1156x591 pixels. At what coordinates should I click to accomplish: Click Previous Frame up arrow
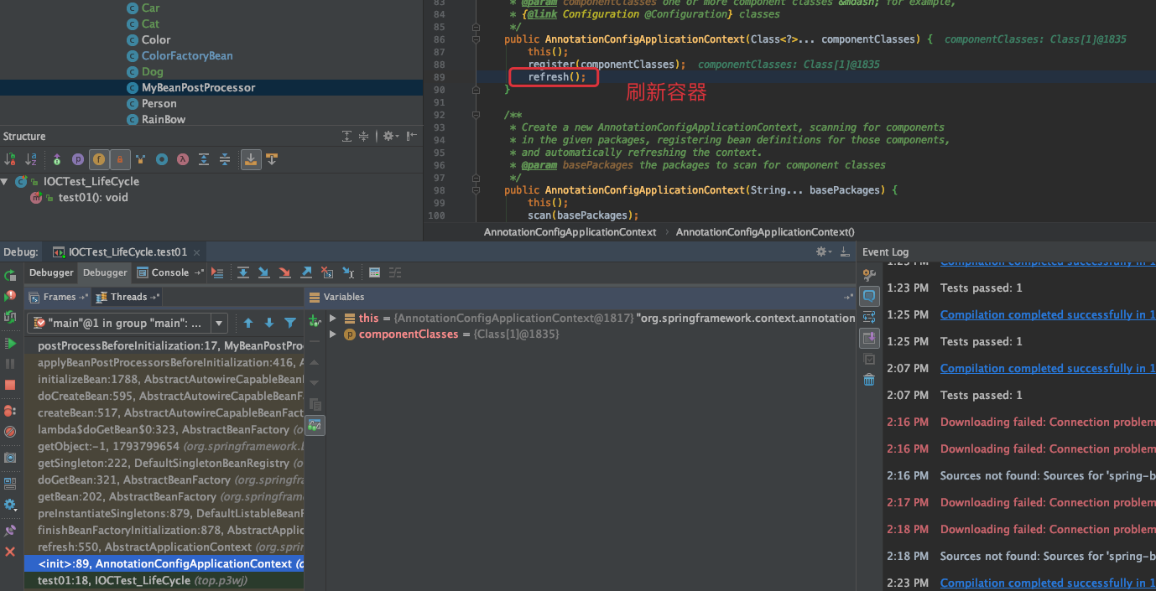[x=248, y=323]
